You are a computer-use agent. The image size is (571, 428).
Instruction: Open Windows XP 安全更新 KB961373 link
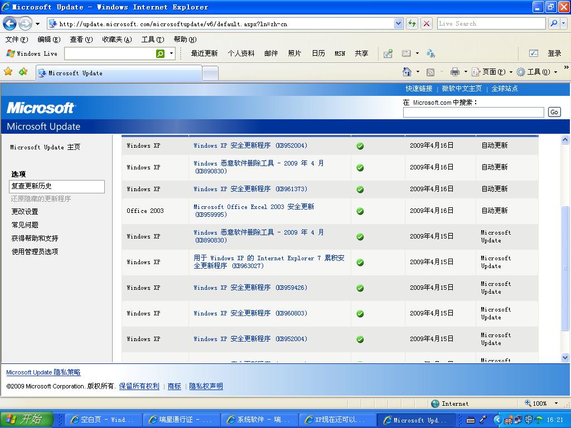(250, 189)
